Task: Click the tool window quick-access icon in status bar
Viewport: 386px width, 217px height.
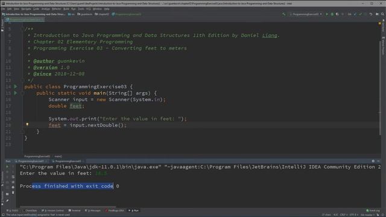Action: pyautogui.click(x=2, y=215)
